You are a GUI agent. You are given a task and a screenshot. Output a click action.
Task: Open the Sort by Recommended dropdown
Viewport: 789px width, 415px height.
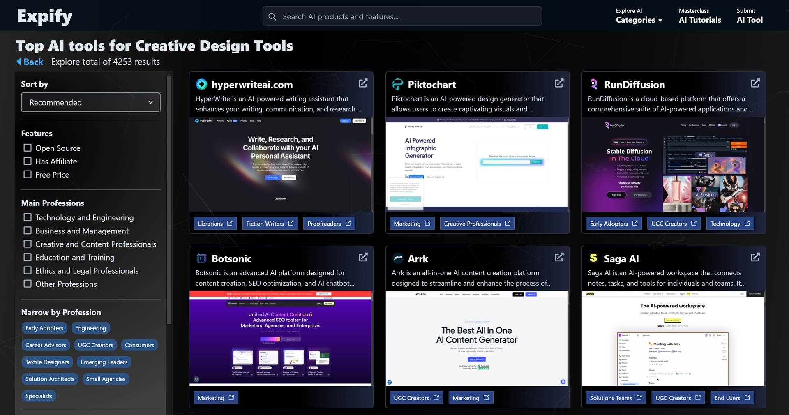91,102
